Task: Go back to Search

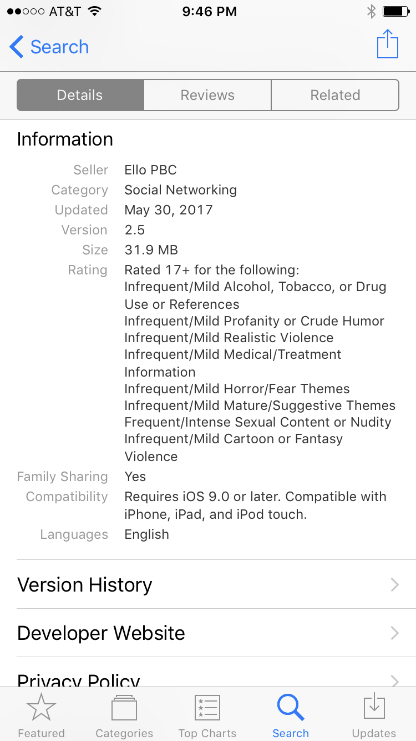Action: (x=49, y=47)
